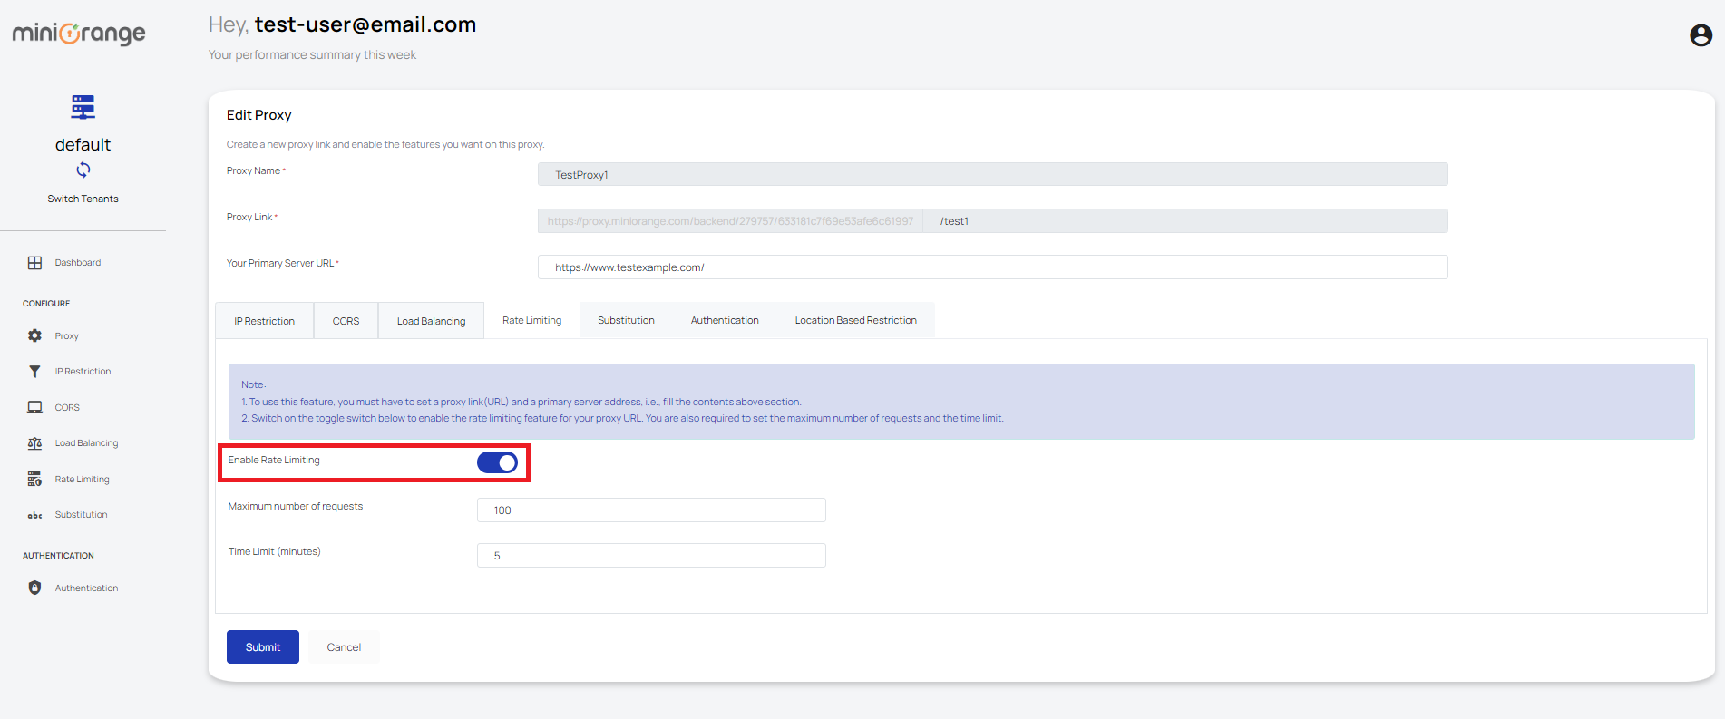The image size is (1725, 719).
Task: Open the user profile icon
Action: [x=1701, y=34]
